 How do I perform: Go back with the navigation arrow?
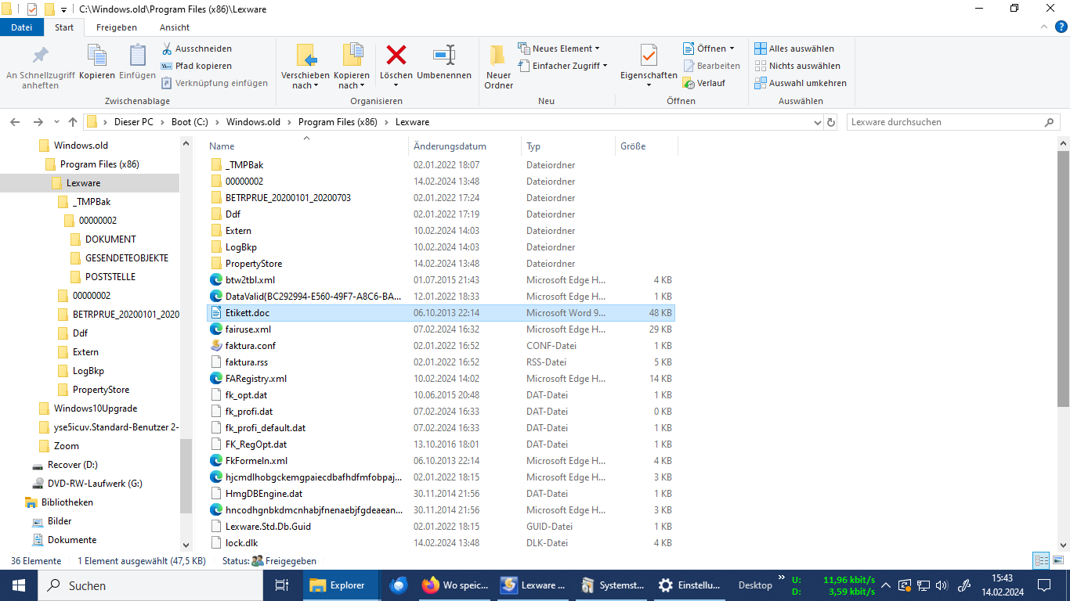[x=15, y=122]
